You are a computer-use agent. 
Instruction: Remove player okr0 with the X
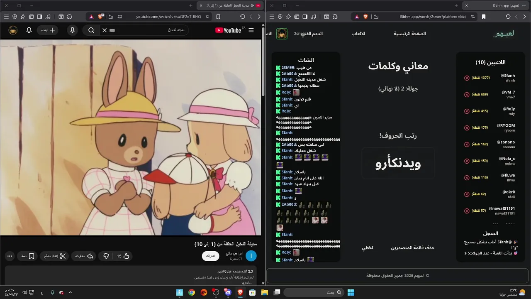(467, 194)
